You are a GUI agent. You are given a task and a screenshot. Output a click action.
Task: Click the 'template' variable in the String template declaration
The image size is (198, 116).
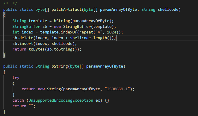(x=38, y=21)
